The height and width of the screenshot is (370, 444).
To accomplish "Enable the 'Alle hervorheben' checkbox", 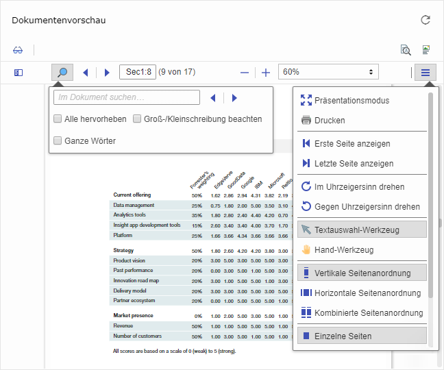I will point(58,119).
